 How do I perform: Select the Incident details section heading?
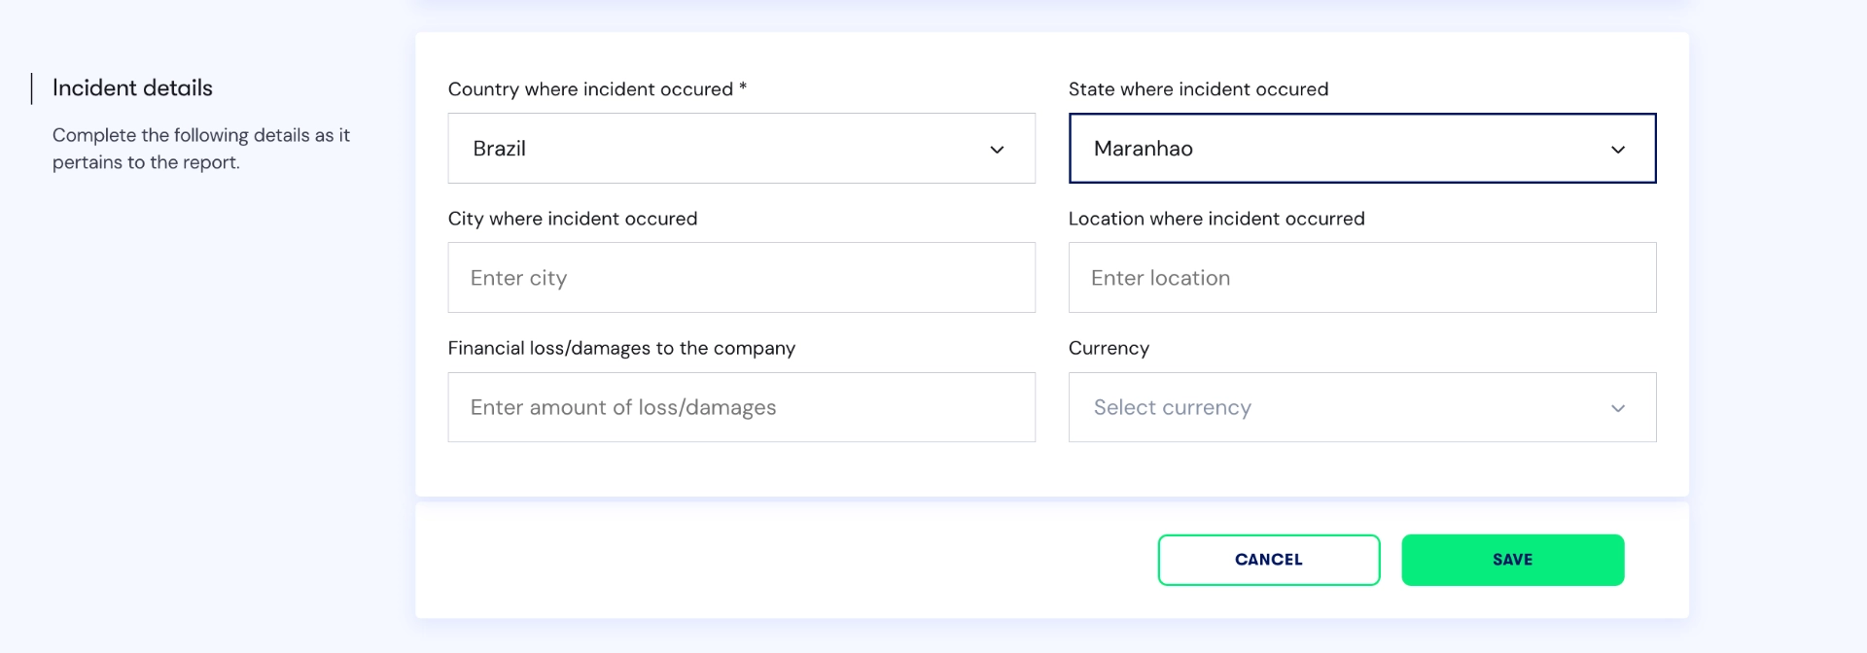click(x=132, y=87)
